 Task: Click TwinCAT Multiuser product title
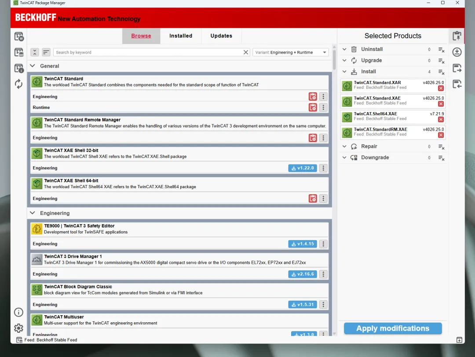tap(64, 317)
